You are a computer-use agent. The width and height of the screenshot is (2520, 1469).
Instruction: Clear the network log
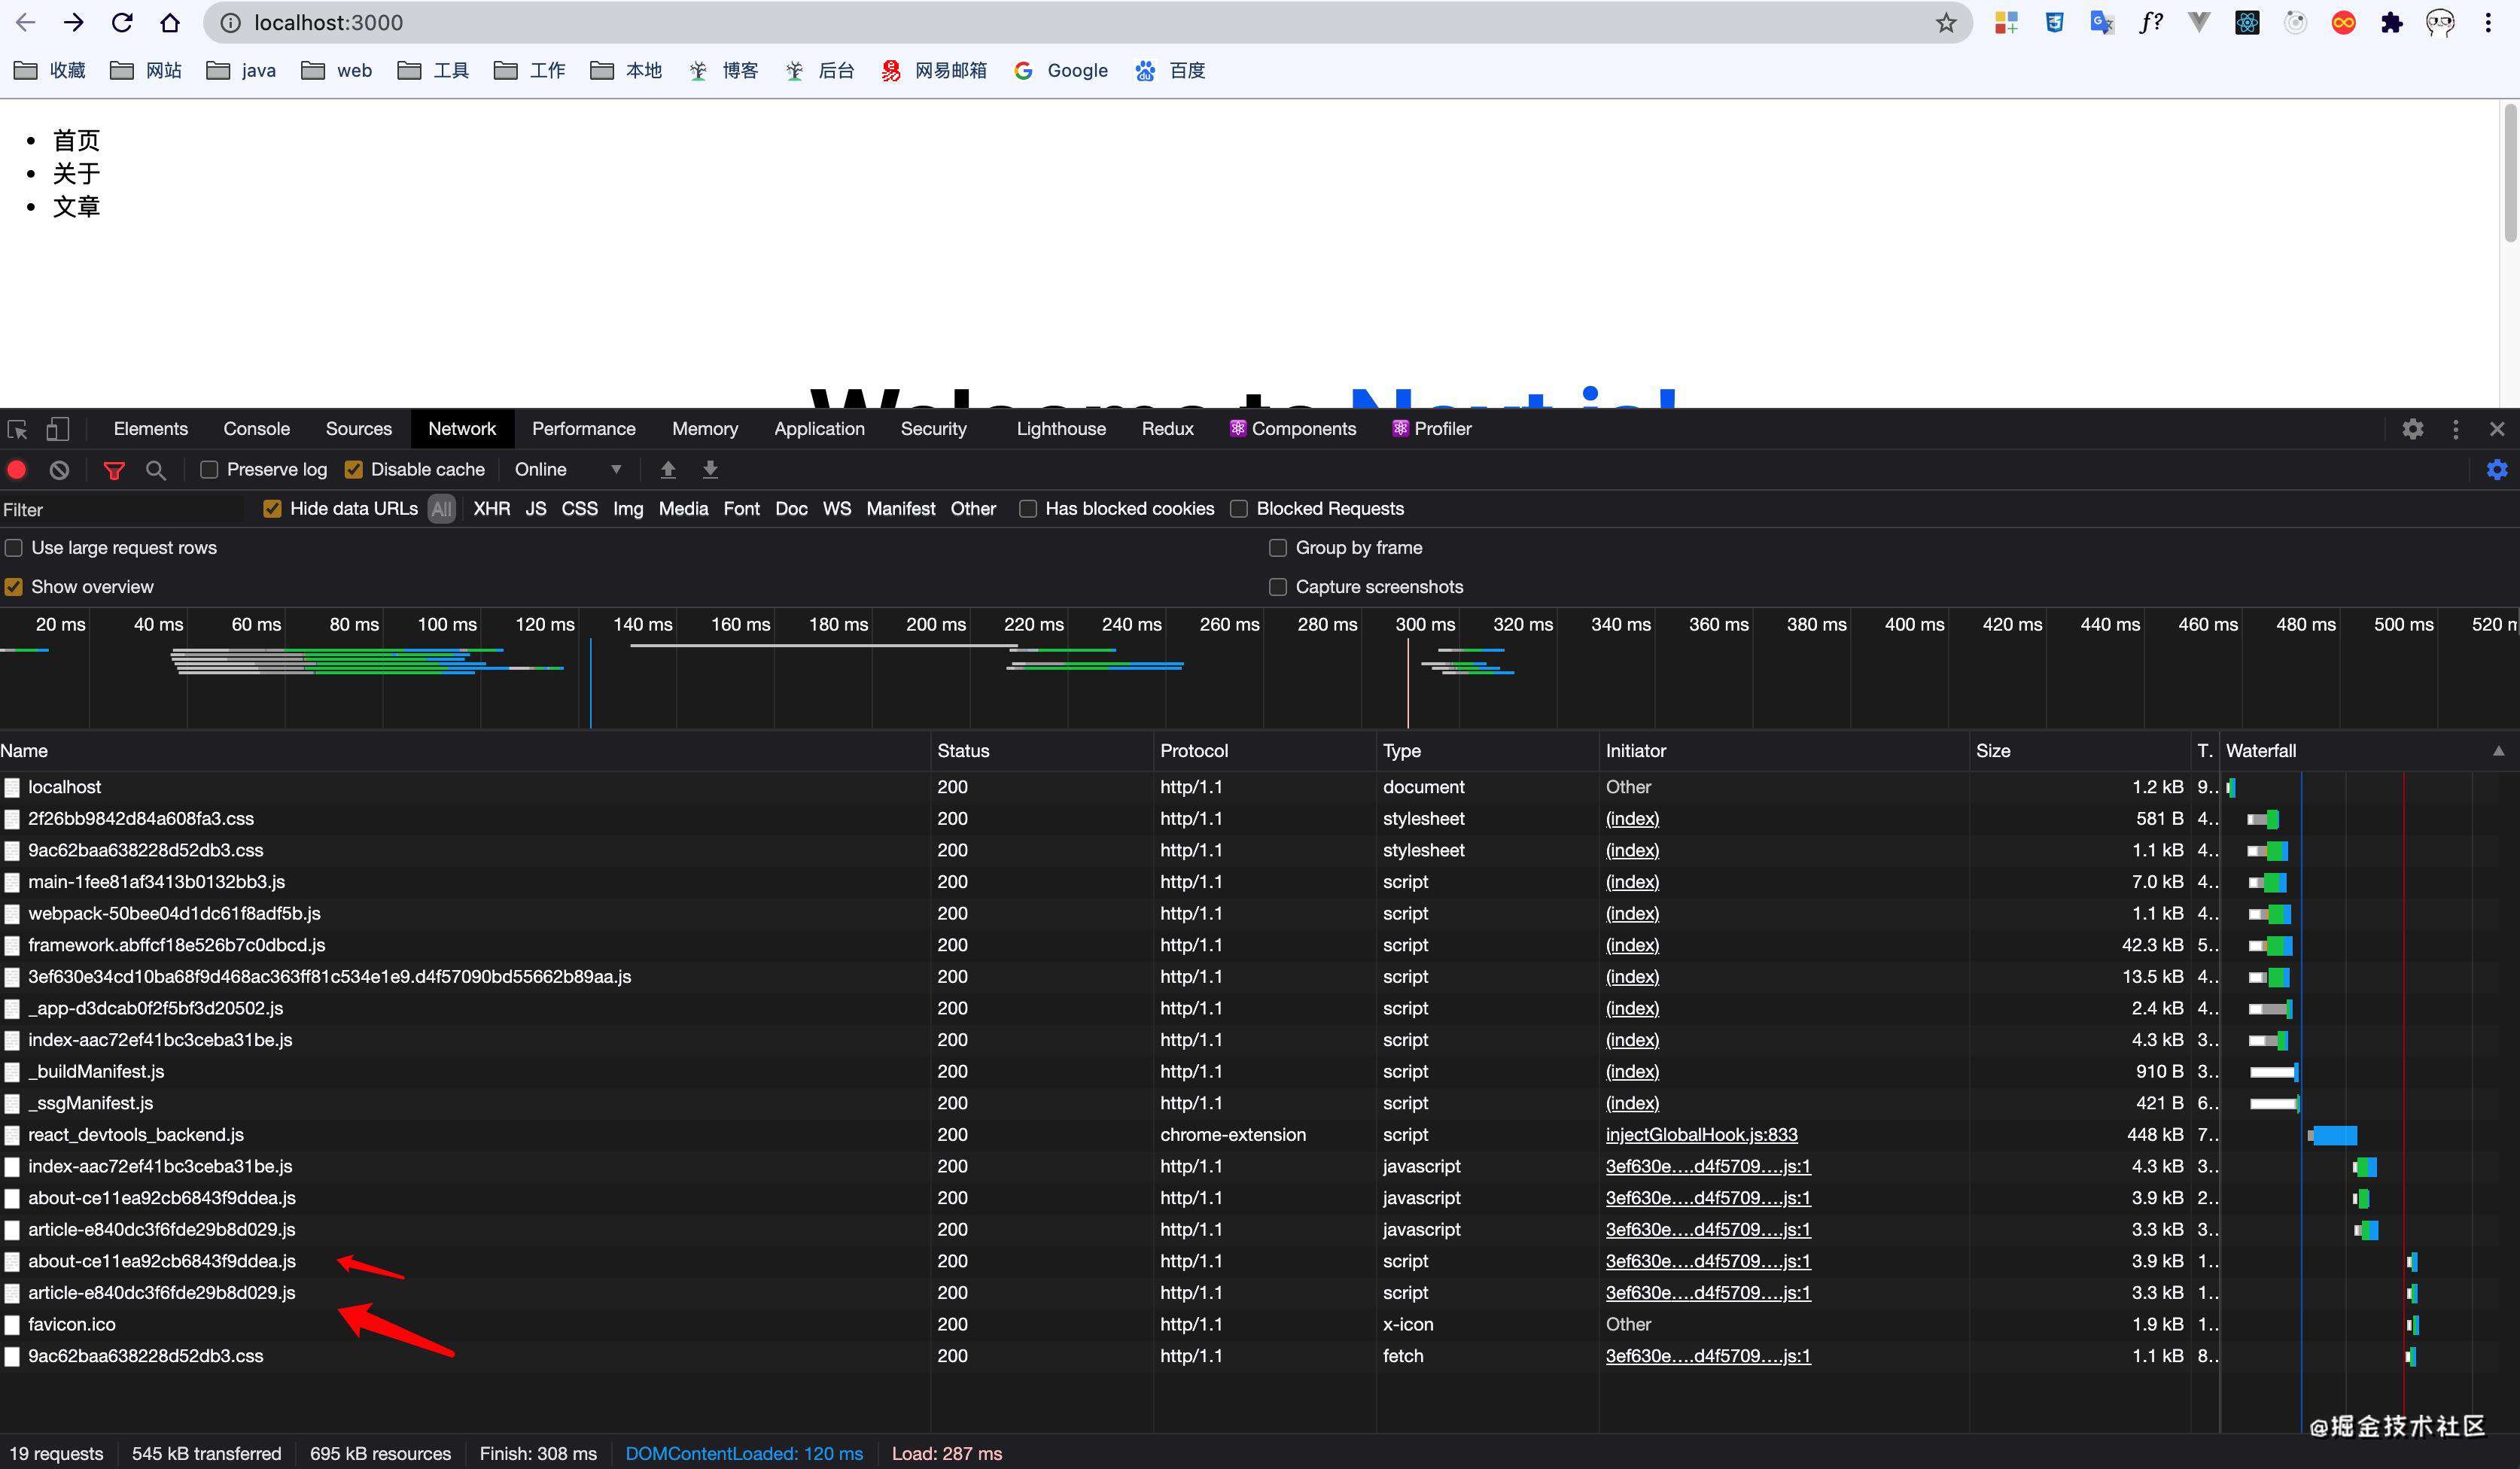coord(59,469)
